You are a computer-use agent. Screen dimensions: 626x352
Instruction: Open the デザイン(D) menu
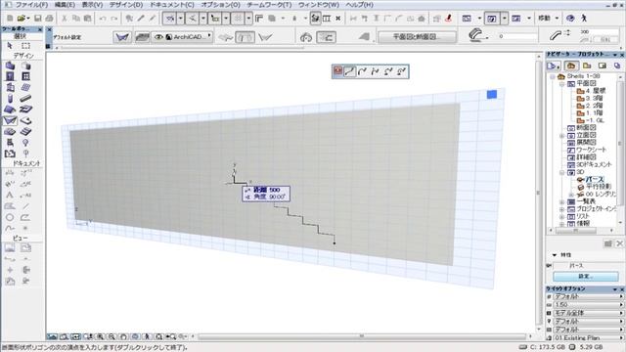pos(126,5)
